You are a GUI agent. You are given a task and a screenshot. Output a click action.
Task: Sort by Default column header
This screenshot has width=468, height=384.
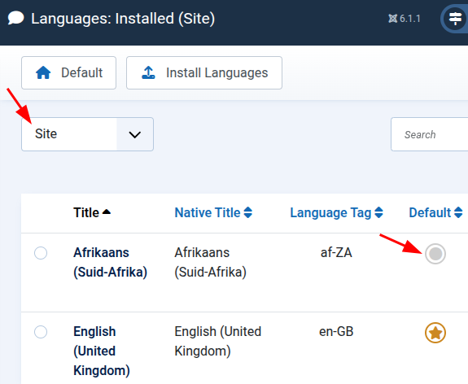click(435, 212)
